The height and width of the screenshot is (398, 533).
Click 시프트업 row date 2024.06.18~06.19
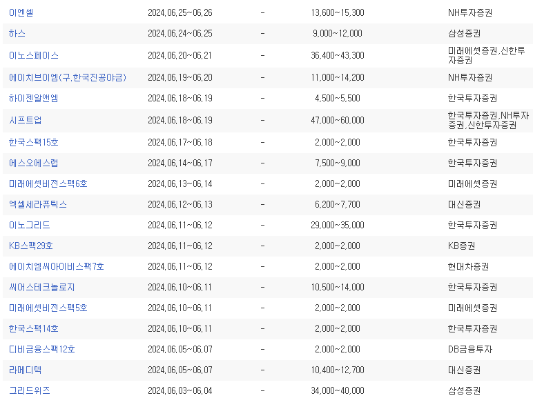point(180,121)
